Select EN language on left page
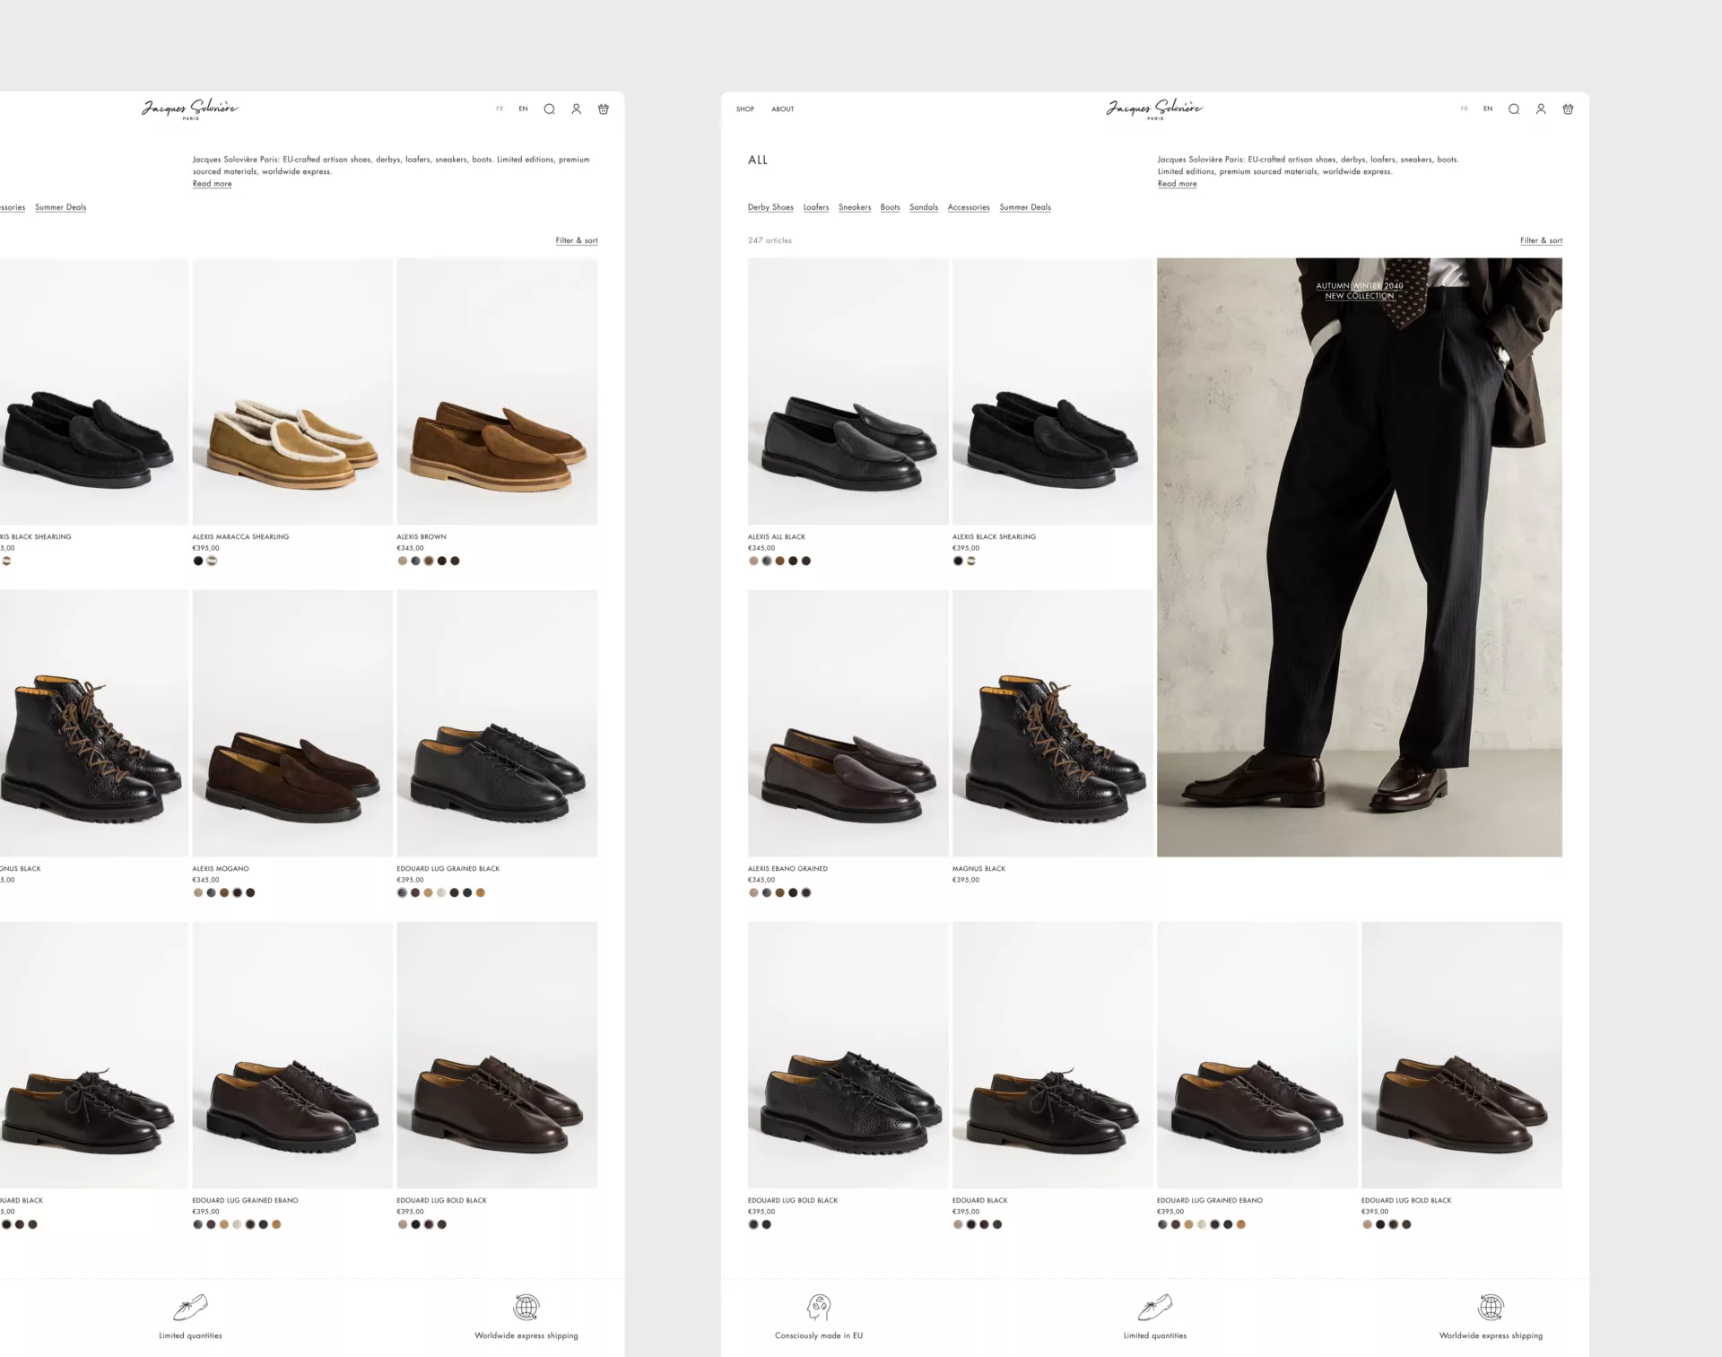 (523, 109)
